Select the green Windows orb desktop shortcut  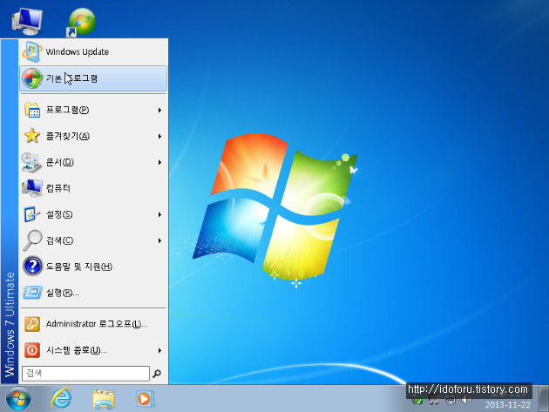point(82,22)
